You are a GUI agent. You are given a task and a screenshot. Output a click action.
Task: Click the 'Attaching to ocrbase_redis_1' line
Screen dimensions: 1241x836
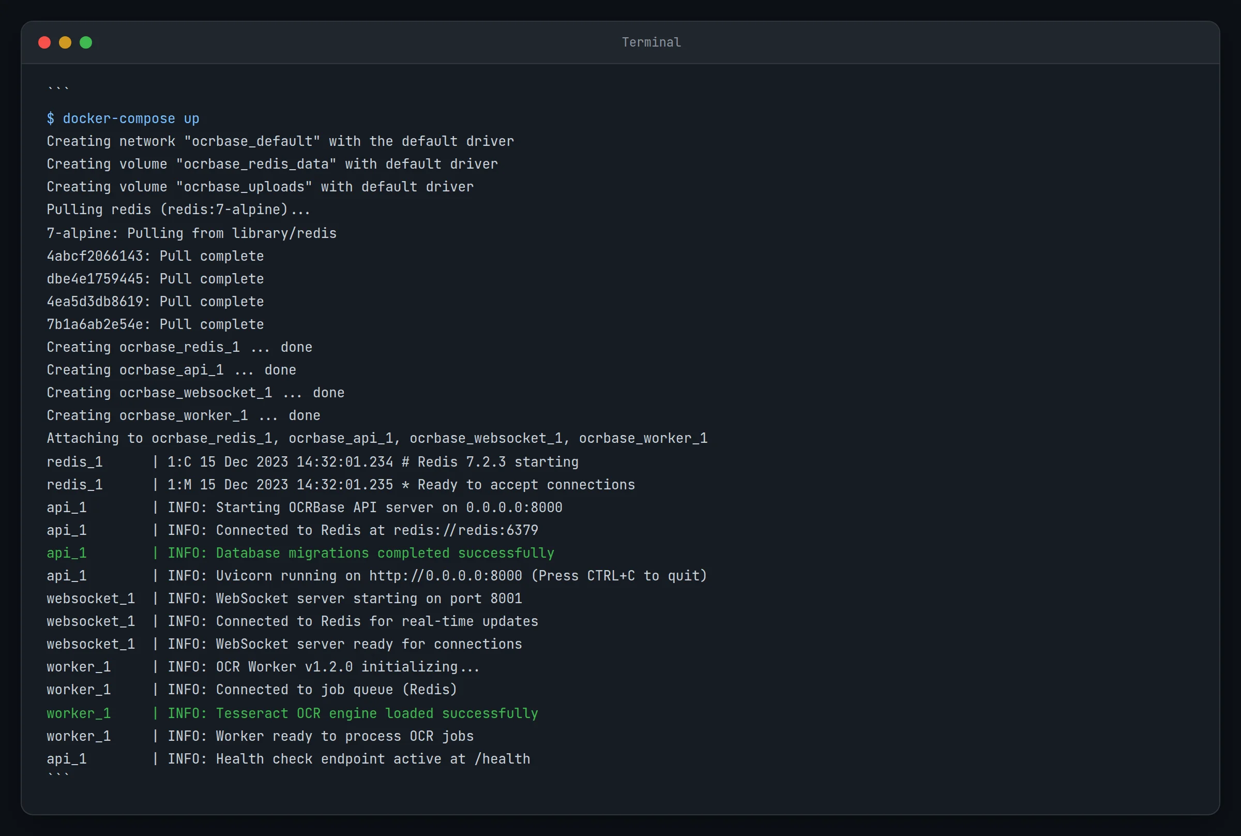point(377,438)
